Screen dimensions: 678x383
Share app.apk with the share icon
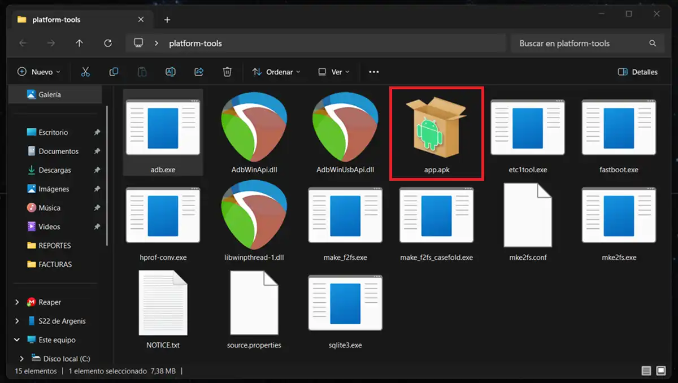(199, 72)
